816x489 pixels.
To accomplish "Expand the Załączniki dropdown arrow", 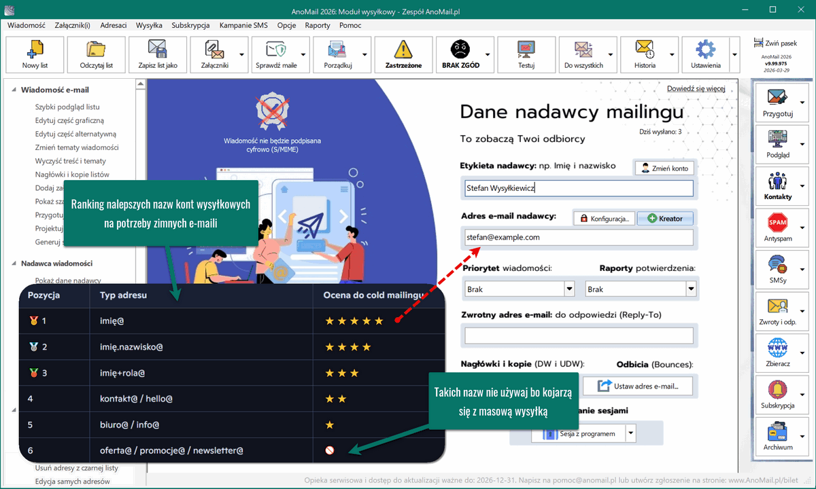I will [243, 54].
